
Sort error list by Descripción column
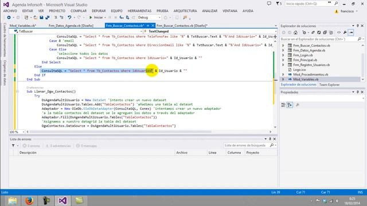tap(96, 153)
